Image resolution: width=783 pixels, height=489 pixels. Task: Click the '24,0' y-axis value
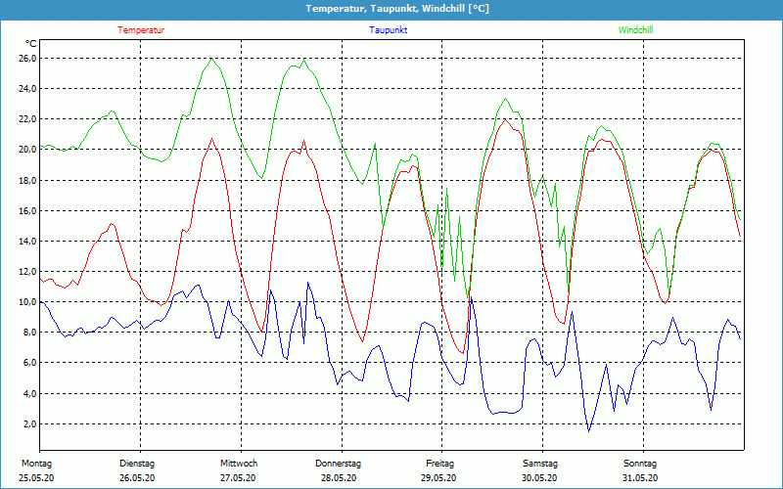[x=28, y=89]
